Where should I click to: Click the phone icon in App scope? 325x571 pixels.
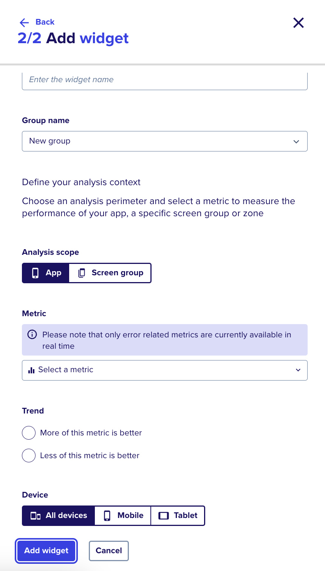click(x=35, y=273)
